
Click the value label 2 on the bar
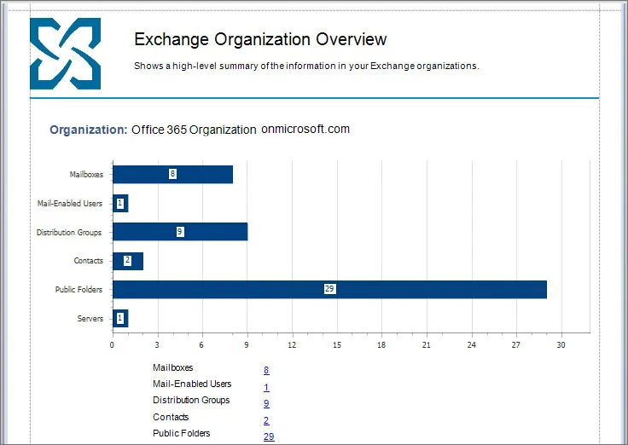pos(128,260)
